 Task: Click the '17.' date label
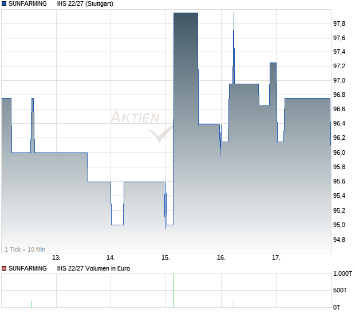[x=276, y=258]
